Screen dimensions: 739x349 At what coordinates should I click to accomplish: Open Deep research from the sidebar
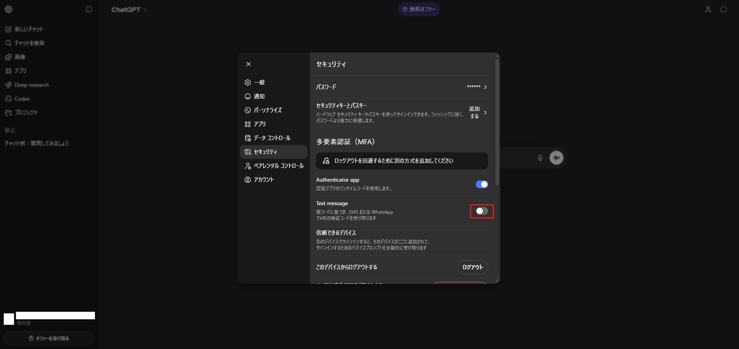click(31, 85)
